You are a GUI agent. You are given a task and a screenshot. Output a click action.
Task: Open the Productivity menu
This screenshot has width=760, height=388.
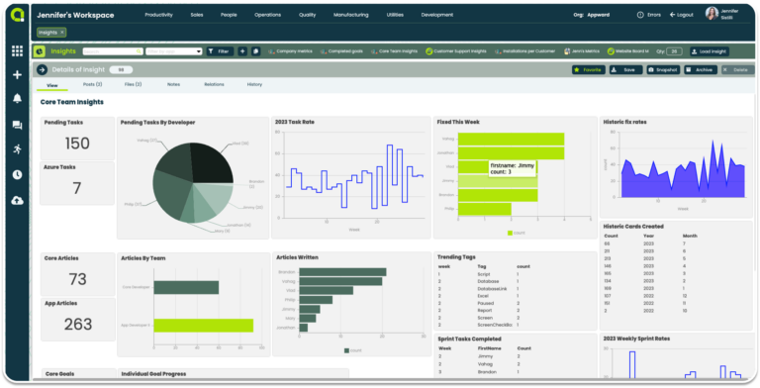click(x=158, y=15)
